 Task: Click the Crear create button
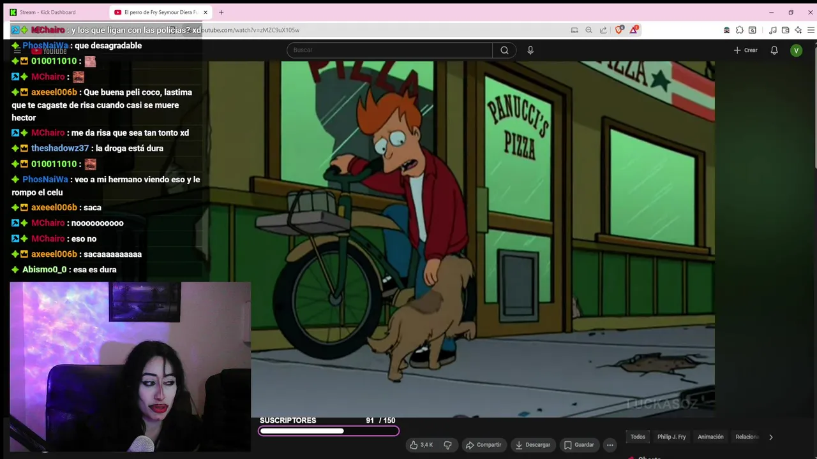(746, 50)
